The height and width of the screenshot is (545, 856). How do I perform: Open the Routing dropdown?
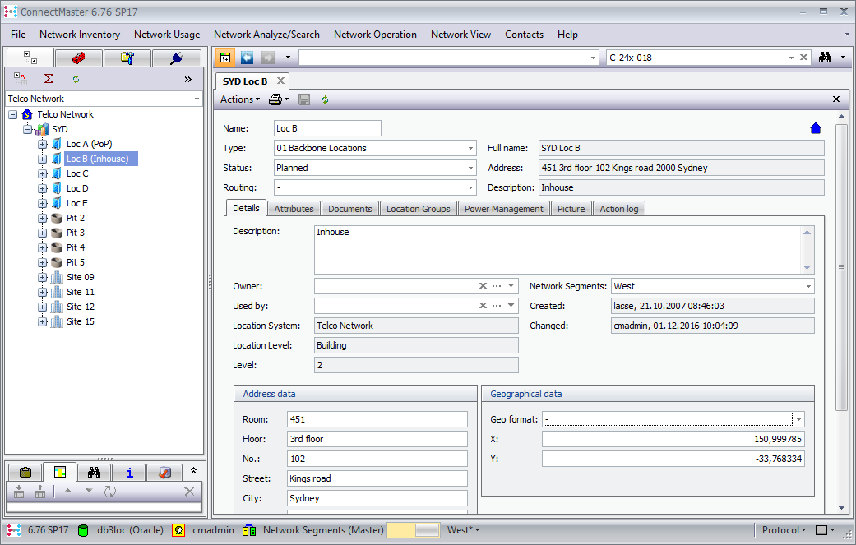point(470,187)
